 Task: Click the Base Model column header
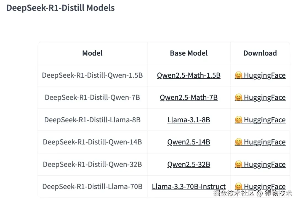point(189,53)
